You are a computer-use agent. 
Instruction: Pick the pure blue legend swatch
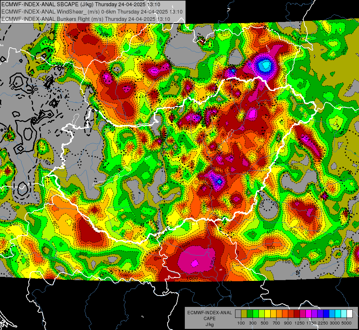(x=326, y=313)
